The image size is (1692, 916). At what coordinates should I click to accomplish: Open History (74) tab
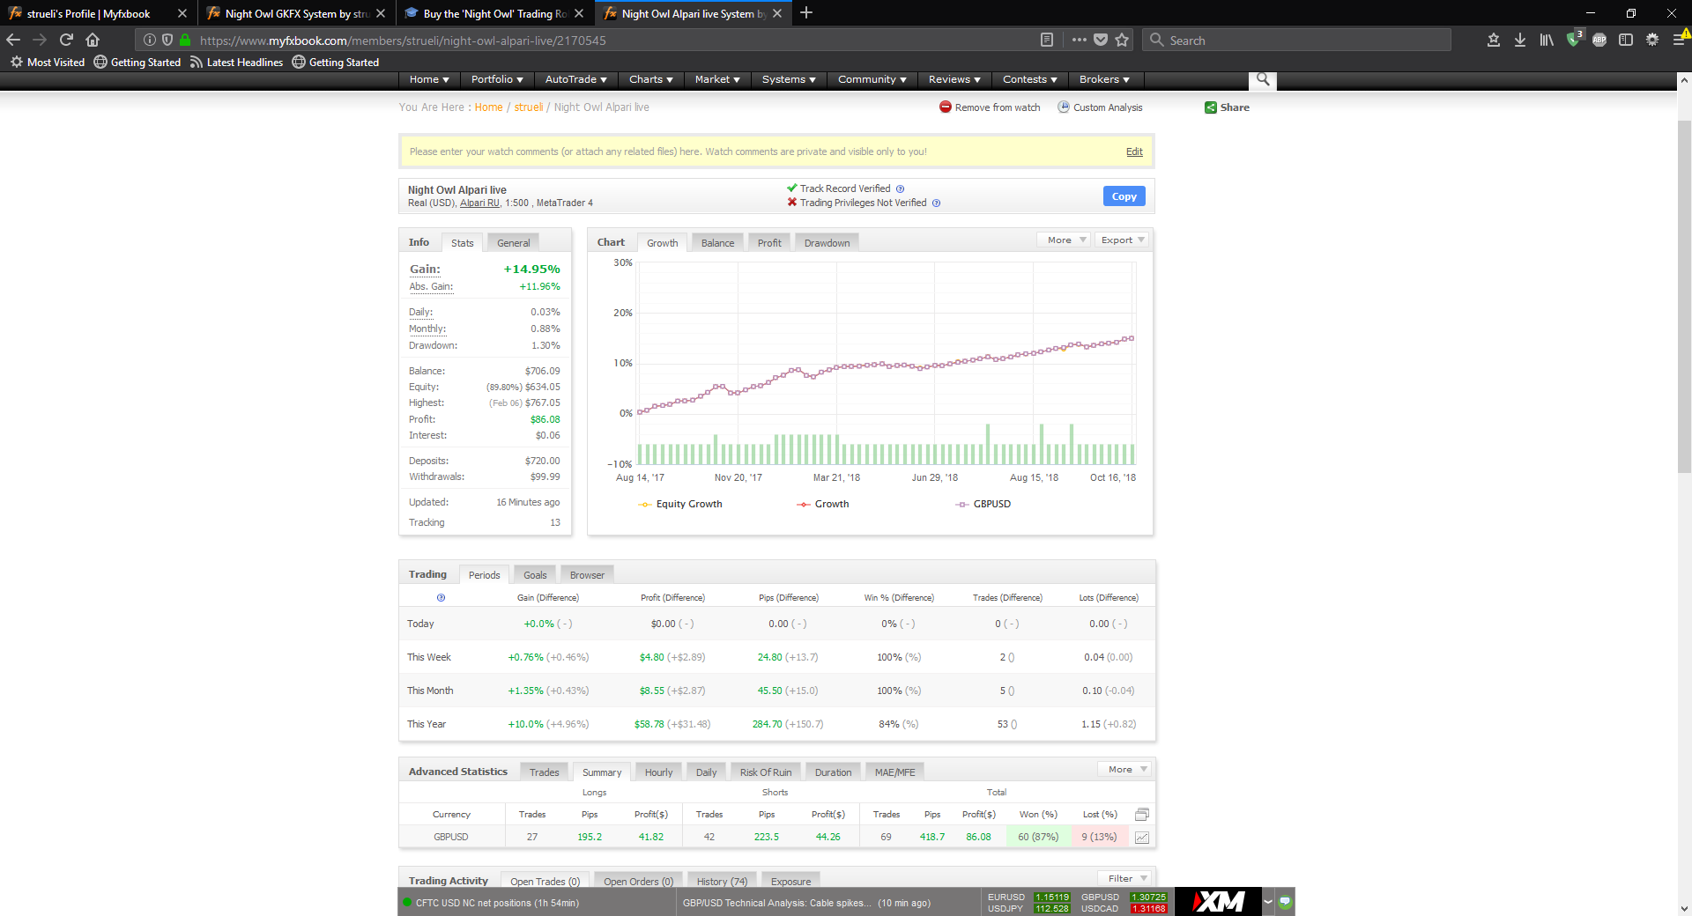pos(722,882)
